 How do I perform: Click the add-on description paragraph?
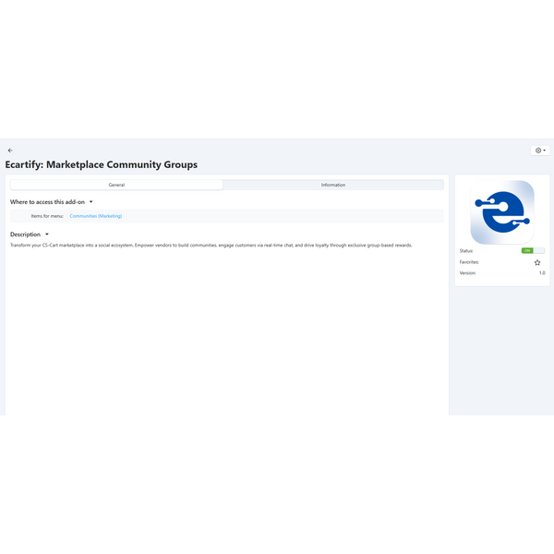coord(211,246)
